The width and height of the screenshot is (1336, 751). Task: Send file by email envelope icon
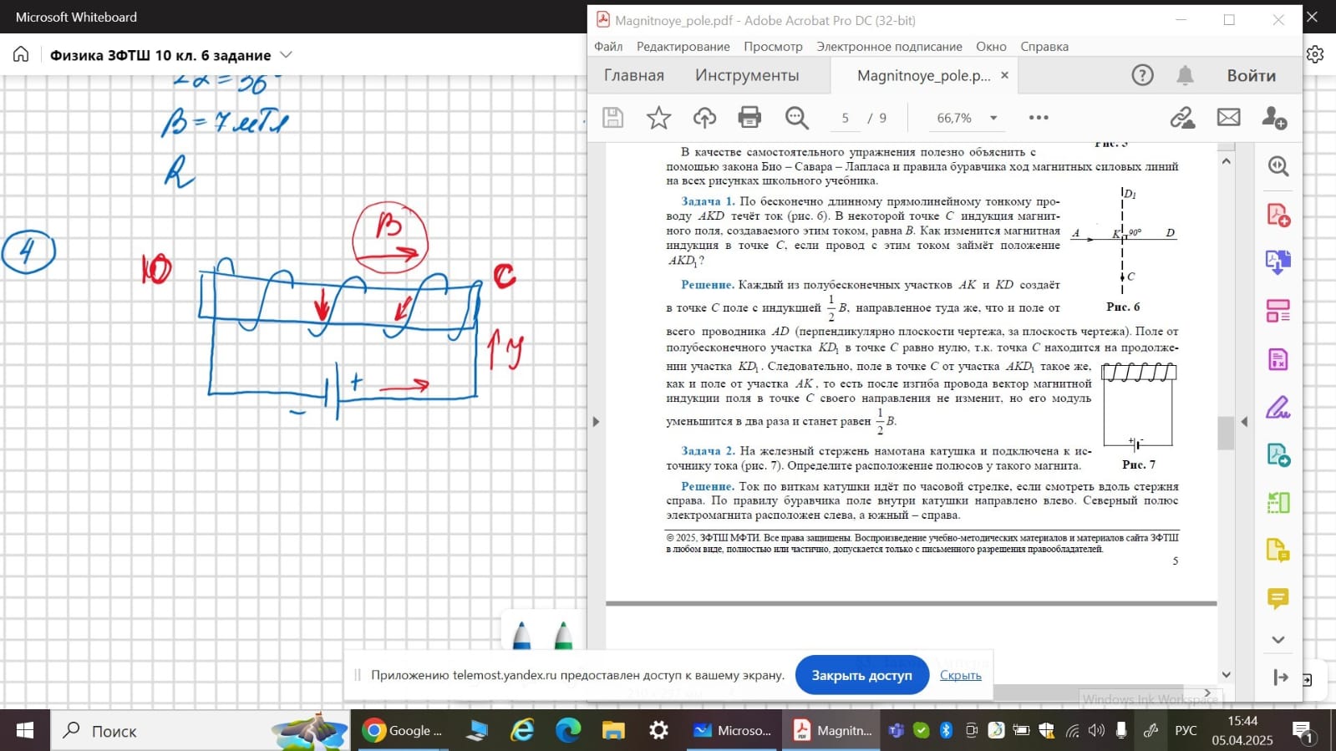coord(1228,118)
